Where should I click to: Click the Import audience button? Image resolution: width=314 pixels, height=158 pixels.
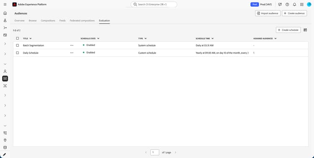click(x=268, y=13)
